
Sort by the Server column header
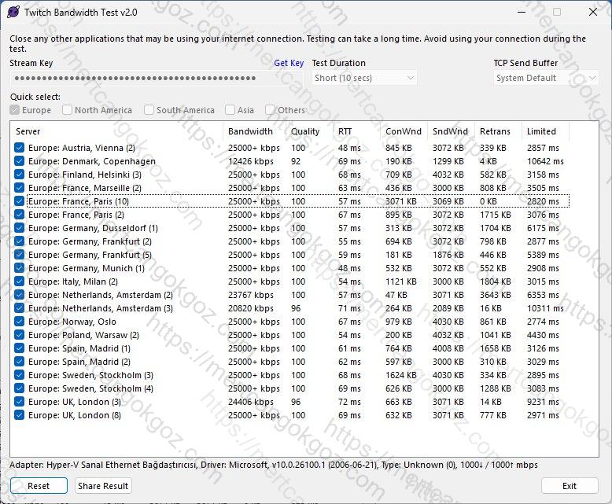tap(116, 131)
